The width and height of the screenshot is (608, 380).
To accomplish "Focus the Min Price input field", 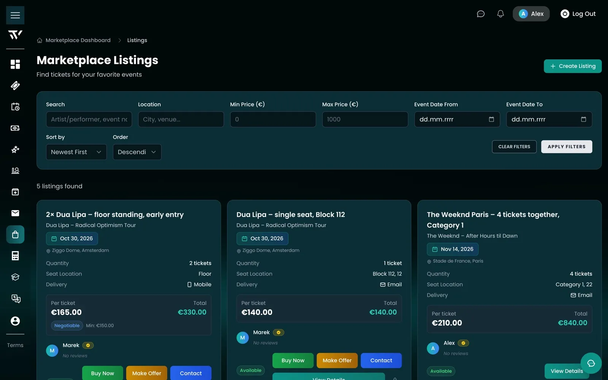I will pos(273,119).
